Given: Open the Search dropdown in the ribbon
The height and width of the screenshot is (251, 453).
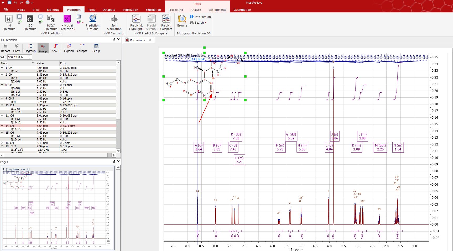Looking at the screenshot, I should pos(198,23).
